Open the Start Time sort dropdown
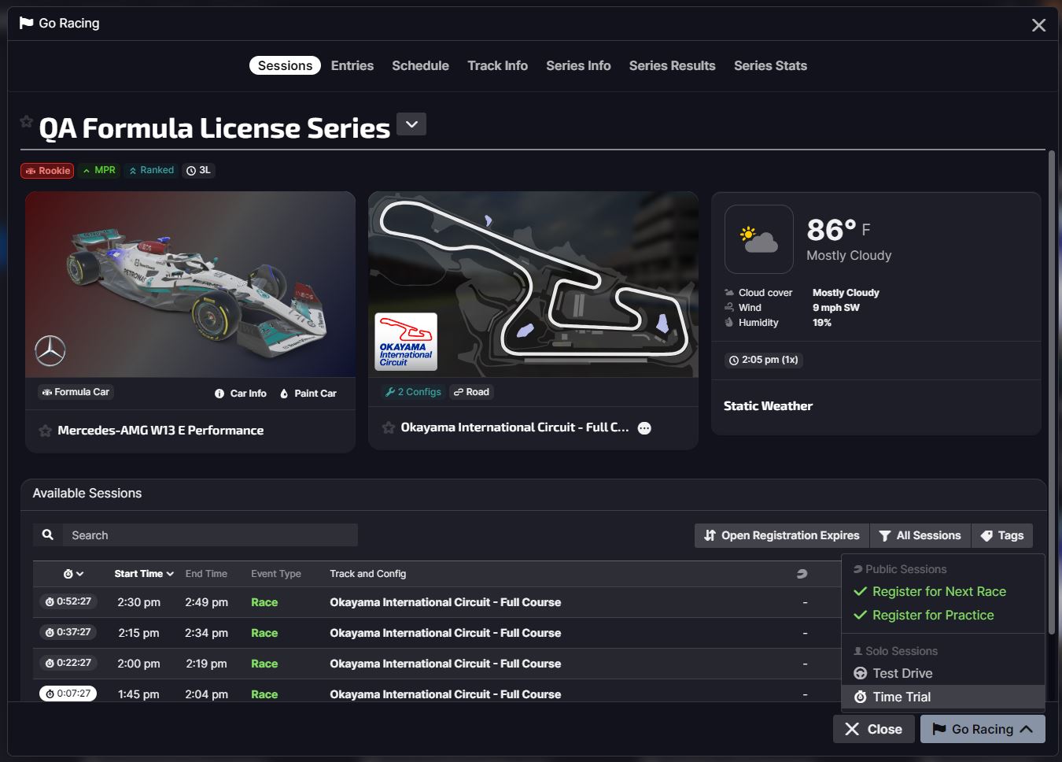This screenshot has width=1062, height=762. point(143,574)
